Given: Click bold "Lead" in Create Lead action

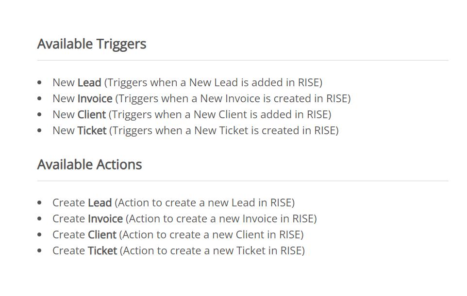Looking at the screenshot, I should pyautogui.click(x=100, y=203).
